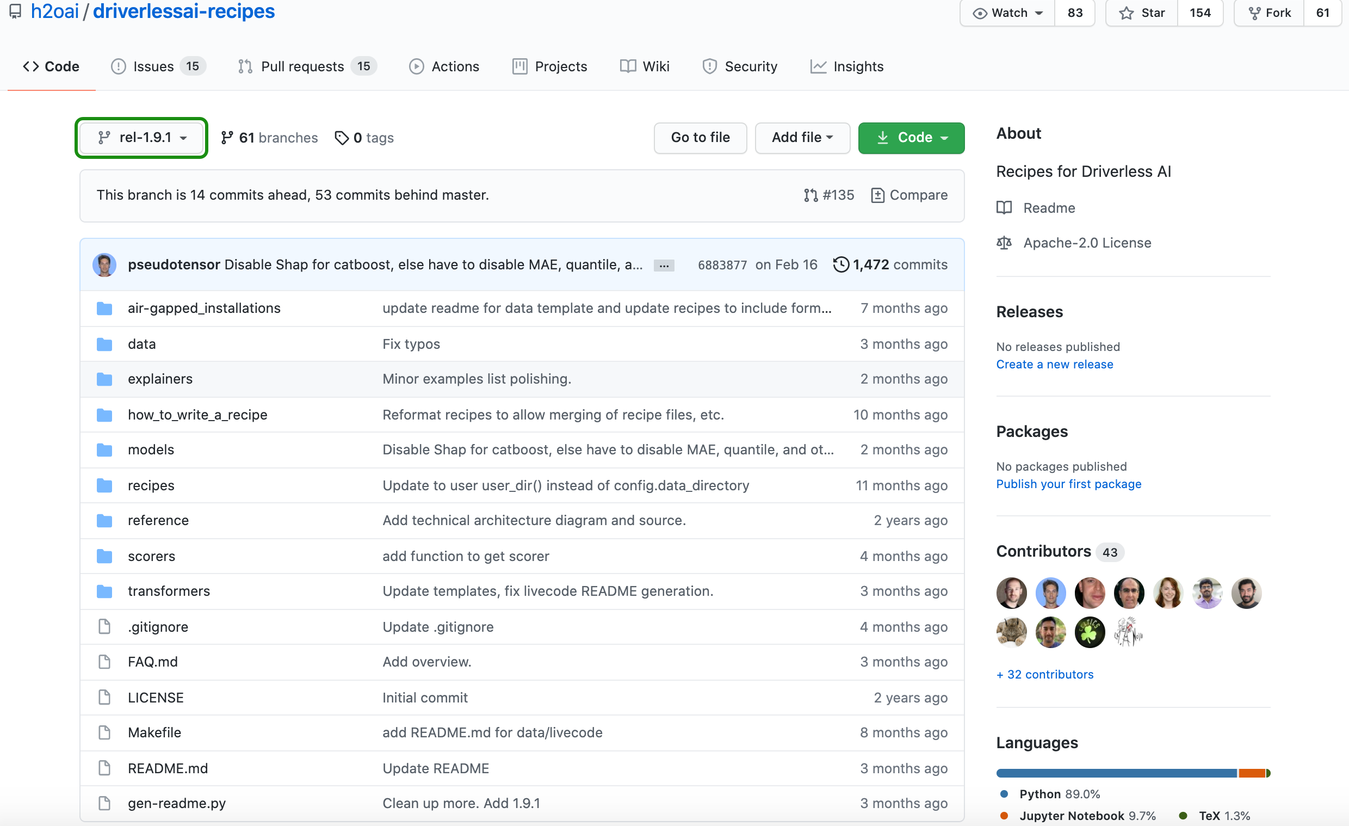The width and height of the screenshot is (1349, 826).
Task: Star the repository
Action: coord(1142,13)
